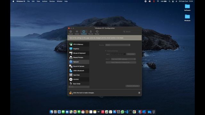
Task: Open the network adapter type dropdown
Action: [x=123, y=59]
